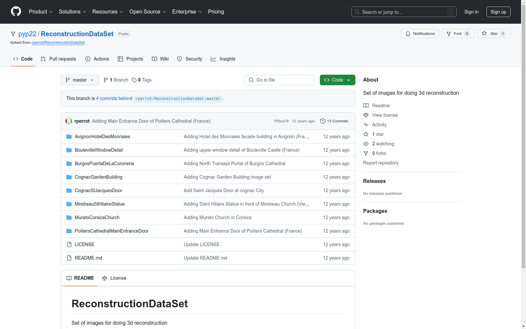Screen dimensions: 526x329
Task: Go to the Wiki tab
Action: 160,59
